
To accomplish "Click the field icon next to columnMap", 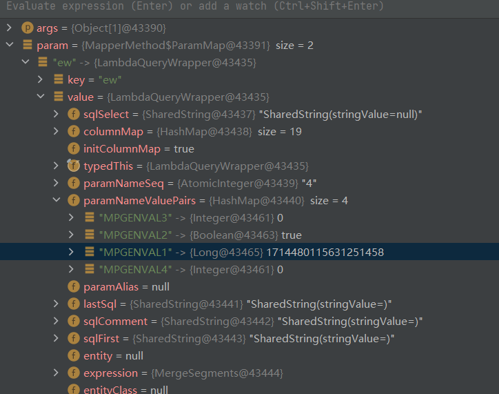I will (73, 131).
